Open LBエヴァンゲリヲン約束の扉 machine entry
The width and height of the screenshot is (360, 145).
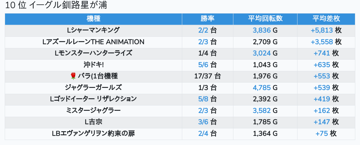click(93, 133)
